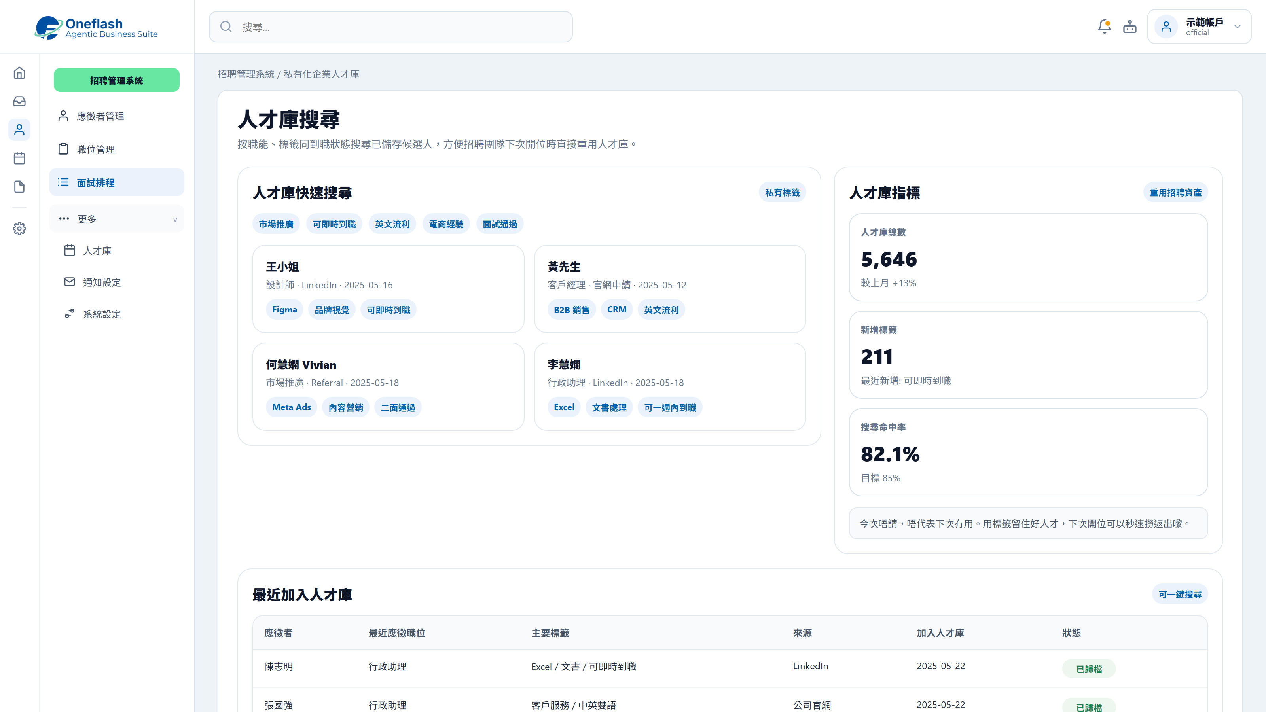This screenshot has width=1266, height=712.
Task: Click the 品牌視覺 tag
Action: [332, 310]
